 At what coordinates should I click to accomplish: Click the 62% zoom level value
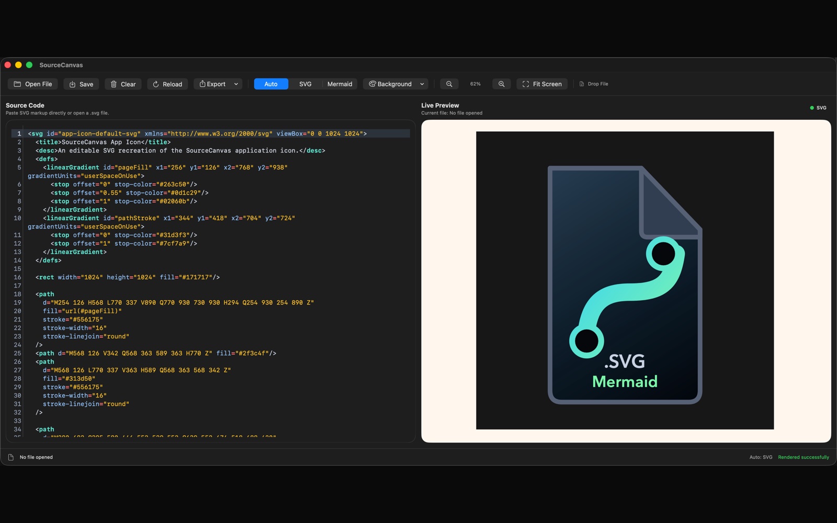pyautogui.click(x=475, y=84)
